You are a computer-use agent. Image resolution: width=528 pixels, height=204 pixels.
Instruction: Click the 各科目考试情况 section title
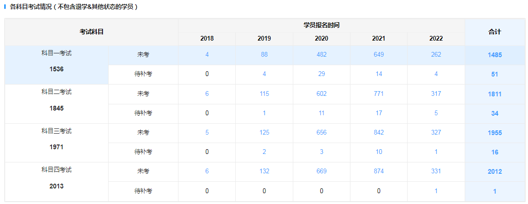(74, 7)
